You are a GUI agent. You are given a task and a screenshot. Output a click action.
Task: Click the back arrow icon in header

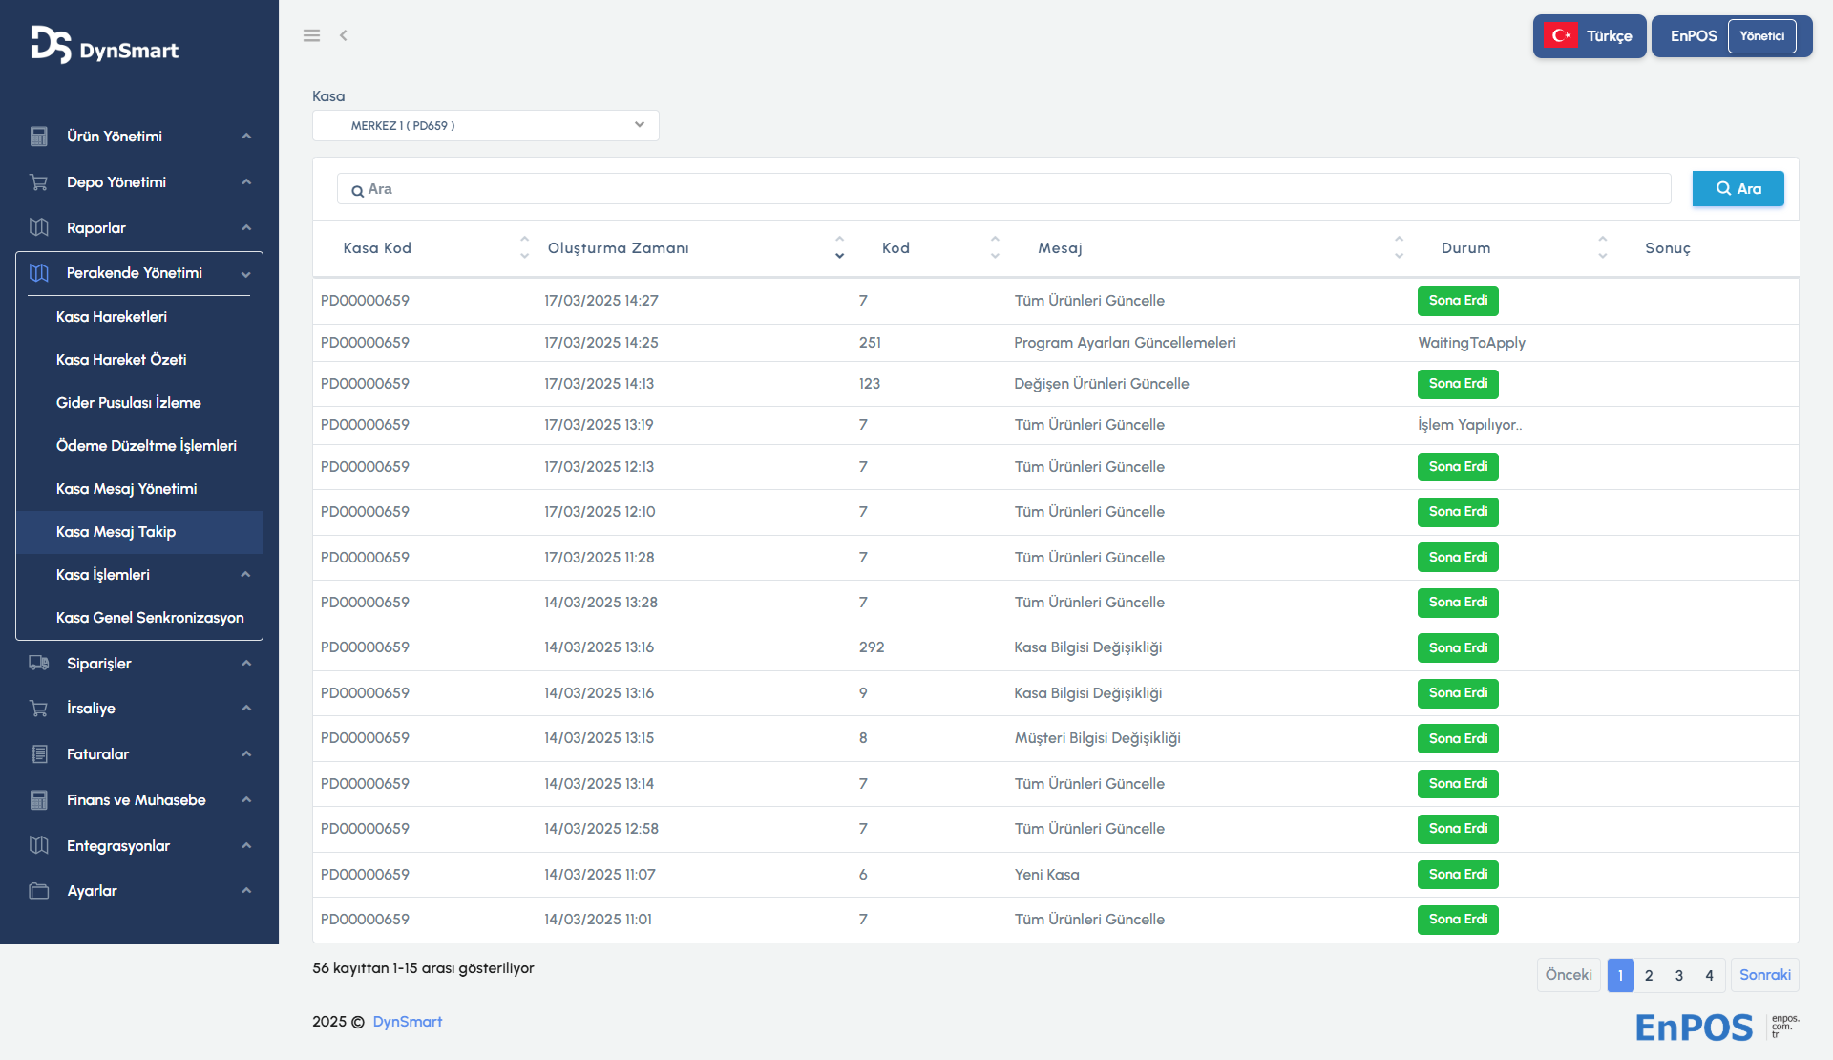344,35
